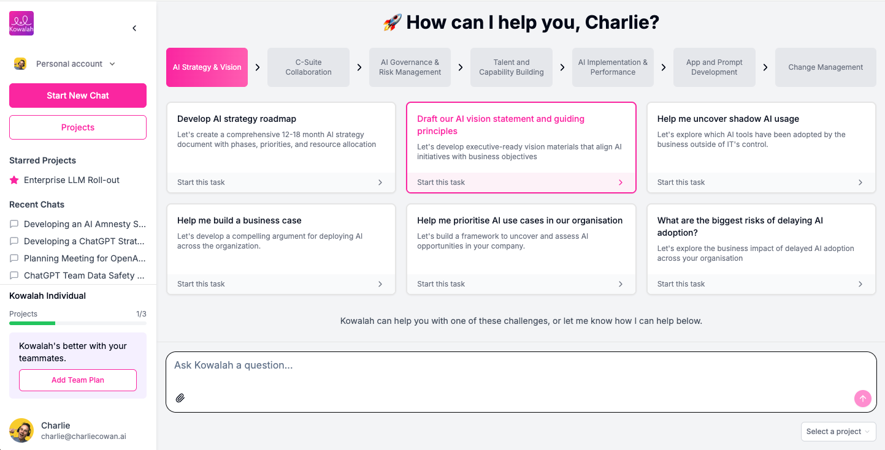Click chat bubble icon next to Planning Meeting chat
885x450 pixels.
[14, 258]
